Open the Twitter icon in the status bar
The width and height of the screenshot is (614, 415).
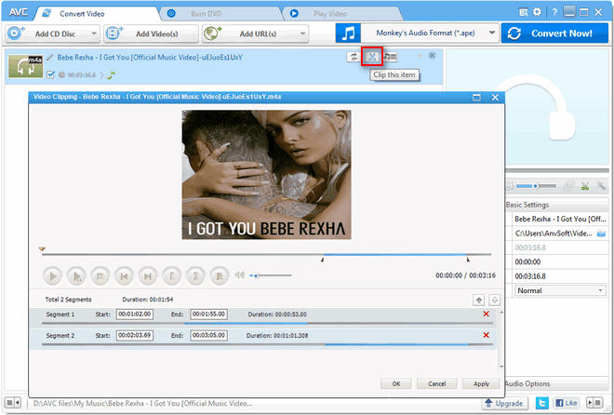[542, 403]
